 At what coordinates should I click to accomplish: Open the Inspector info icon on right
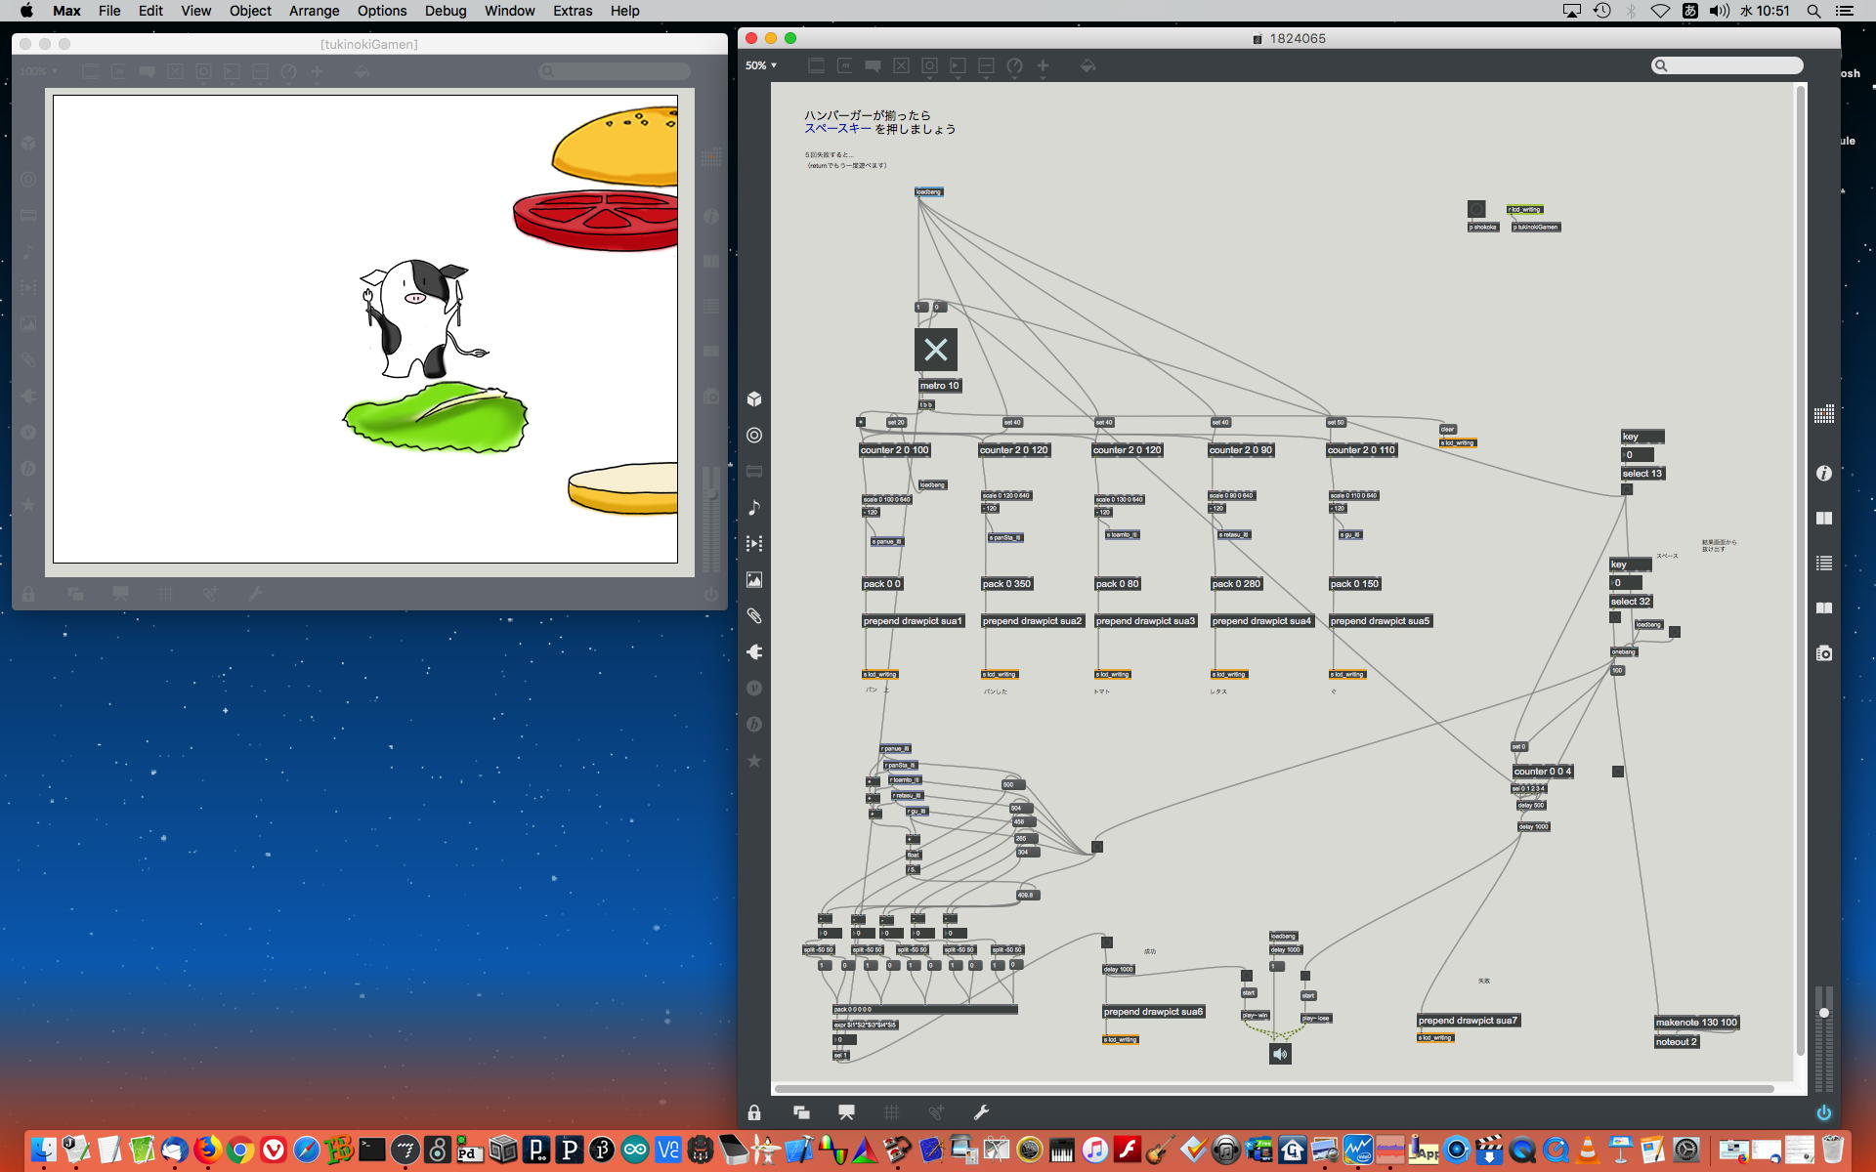tap(1823, 474)
